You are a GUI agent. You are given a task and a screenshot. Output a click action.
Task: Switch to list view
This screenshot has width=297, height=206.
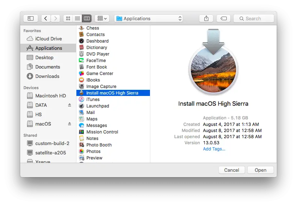(x=77, y=18)
